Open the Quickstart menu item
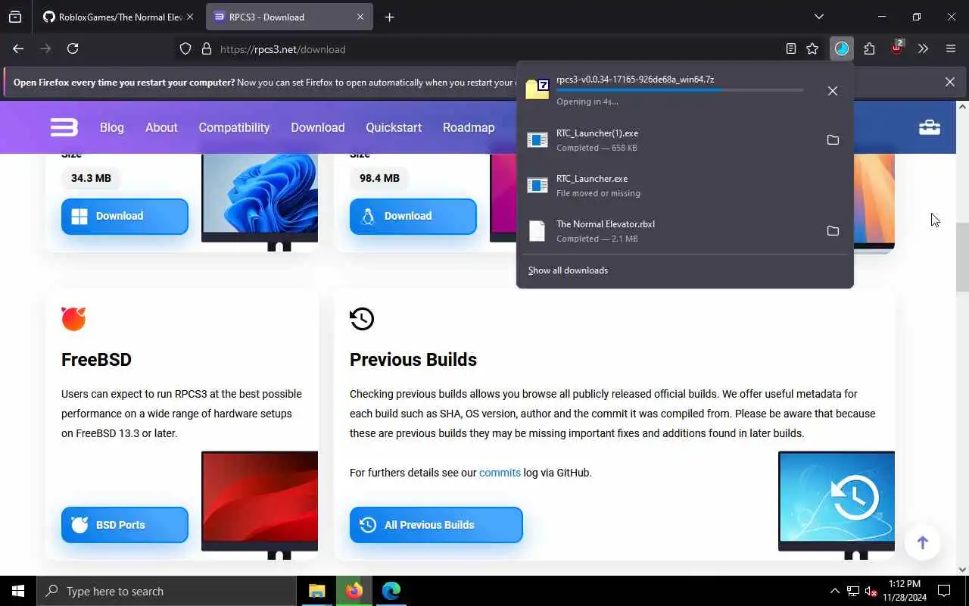Viewport: 969px width, 606px height. pos(394,127)
